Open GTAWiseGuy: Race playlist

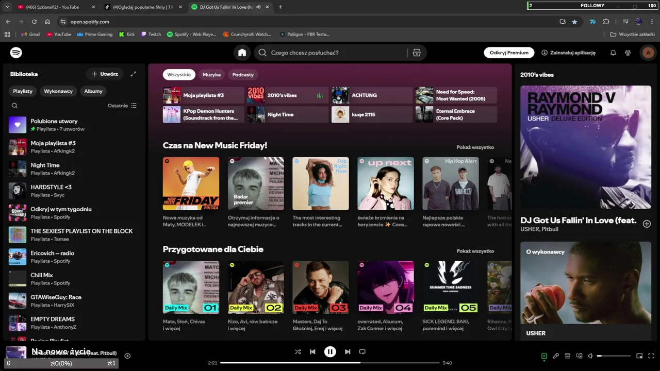click(x=75, y=301)
